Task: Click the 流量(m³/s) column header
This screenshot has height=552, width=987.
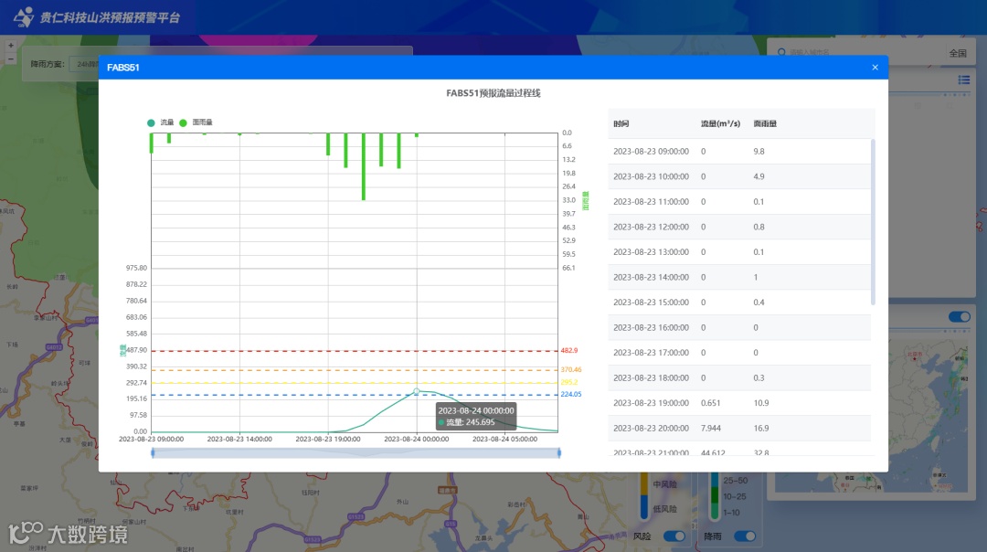Action: point(720,123)
